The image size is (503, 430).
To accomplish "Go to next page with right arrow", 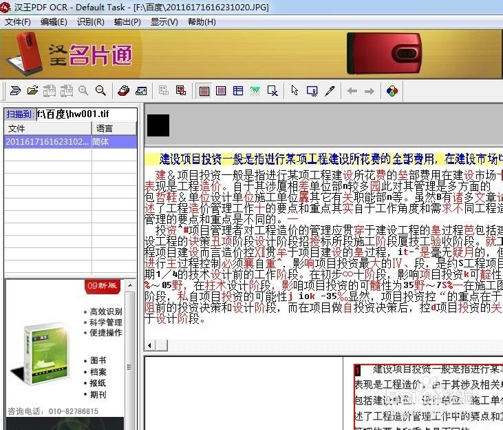I will tap(370, 91).
